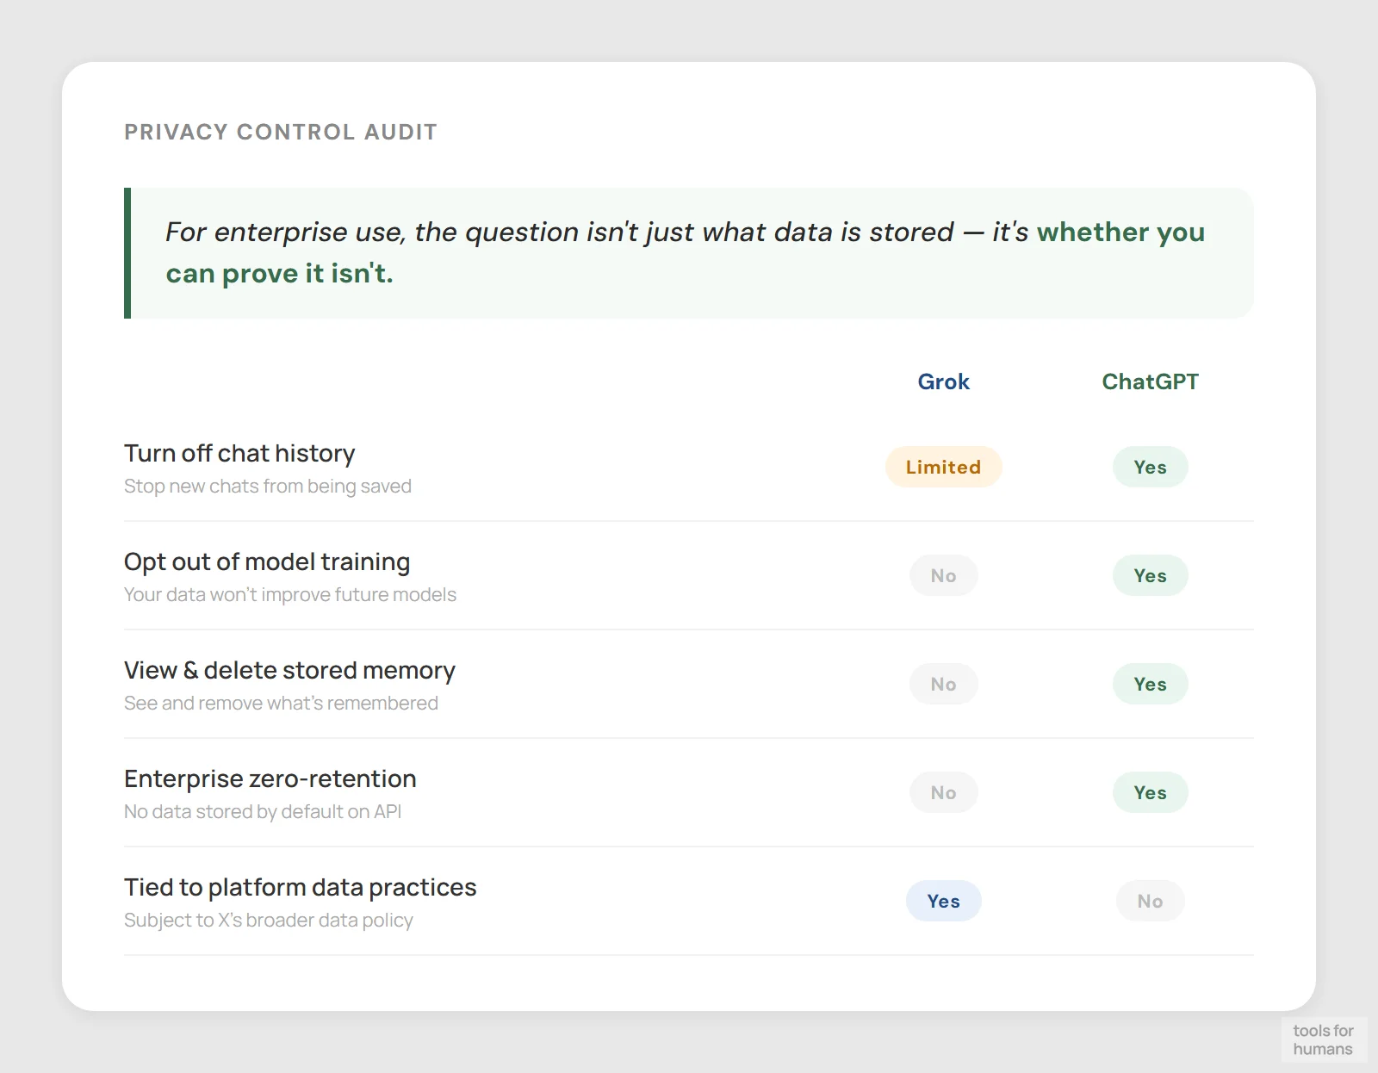Click the 'Limited' badge under Grok
This screenshot has width=1378, height=1073.
pos(944,467)
